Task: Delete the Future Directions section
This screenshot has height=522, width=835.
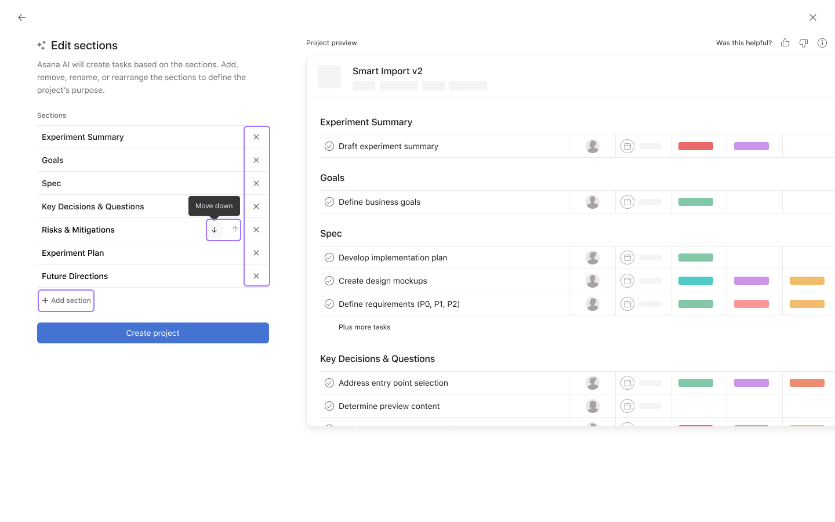Action: click(256, 275)
